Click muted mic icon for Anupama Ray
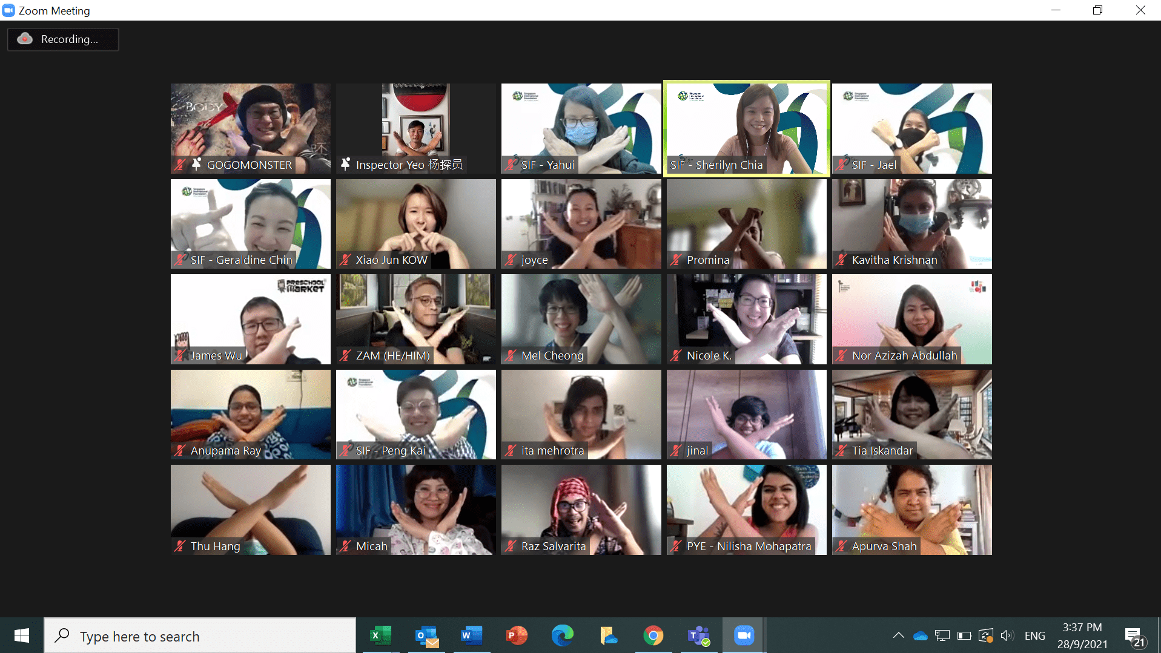The image size is (1161, 653). coord(180,450)
